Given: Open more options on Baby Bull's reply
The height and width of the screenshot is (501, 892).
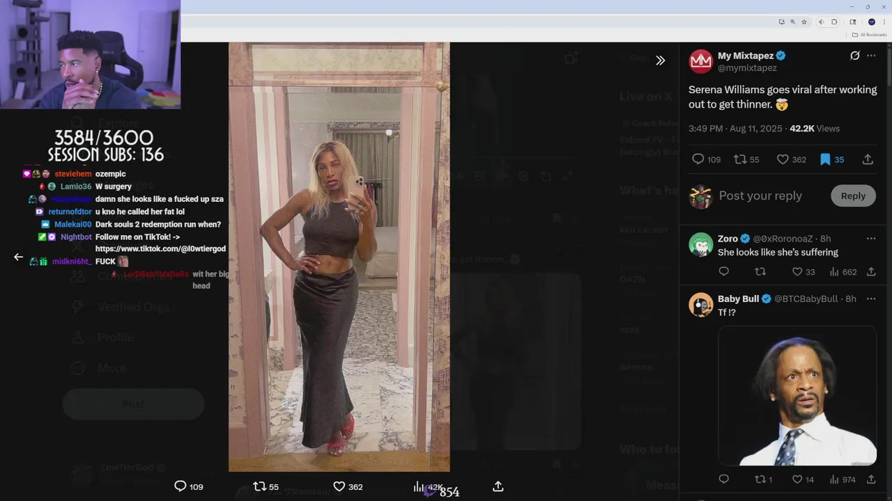Looking at the screenshot, I should (x=871, y=299).
